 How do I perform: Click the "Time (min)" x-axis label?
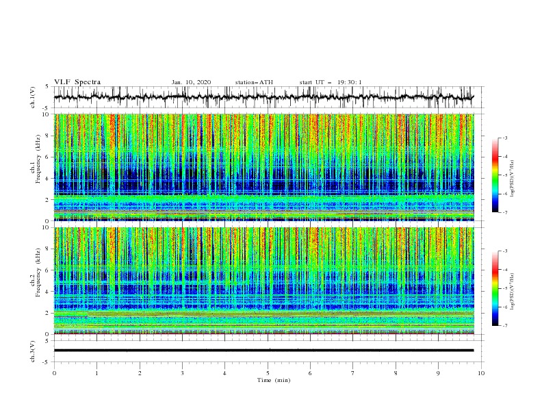pos(274,380)
